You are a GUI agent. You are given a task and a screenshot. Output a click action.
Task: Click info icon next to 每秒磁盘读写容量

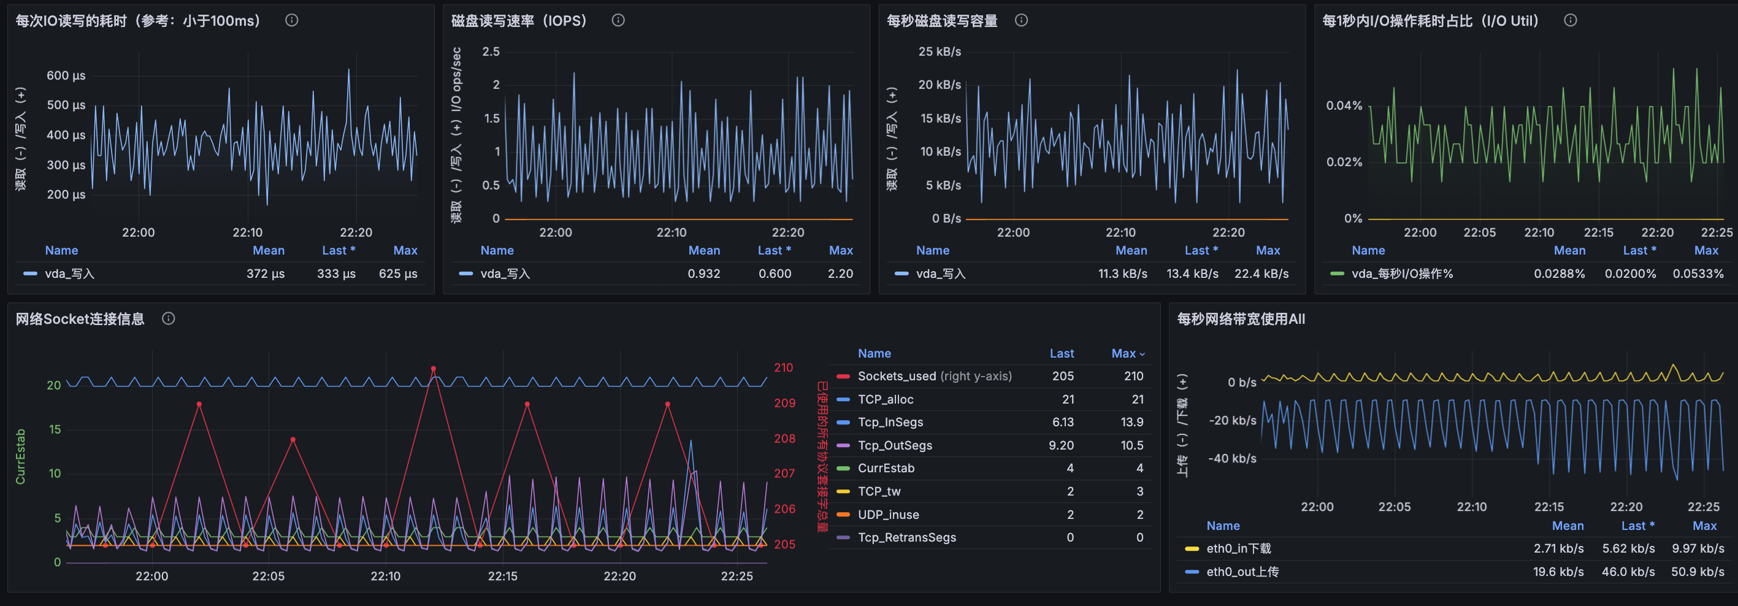pos(1022,20)
